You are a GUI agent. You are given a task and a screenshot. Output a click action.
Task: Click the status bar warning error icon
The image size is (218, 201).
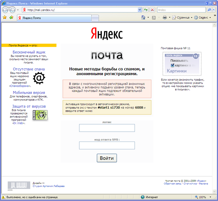(x=3, y=197)
